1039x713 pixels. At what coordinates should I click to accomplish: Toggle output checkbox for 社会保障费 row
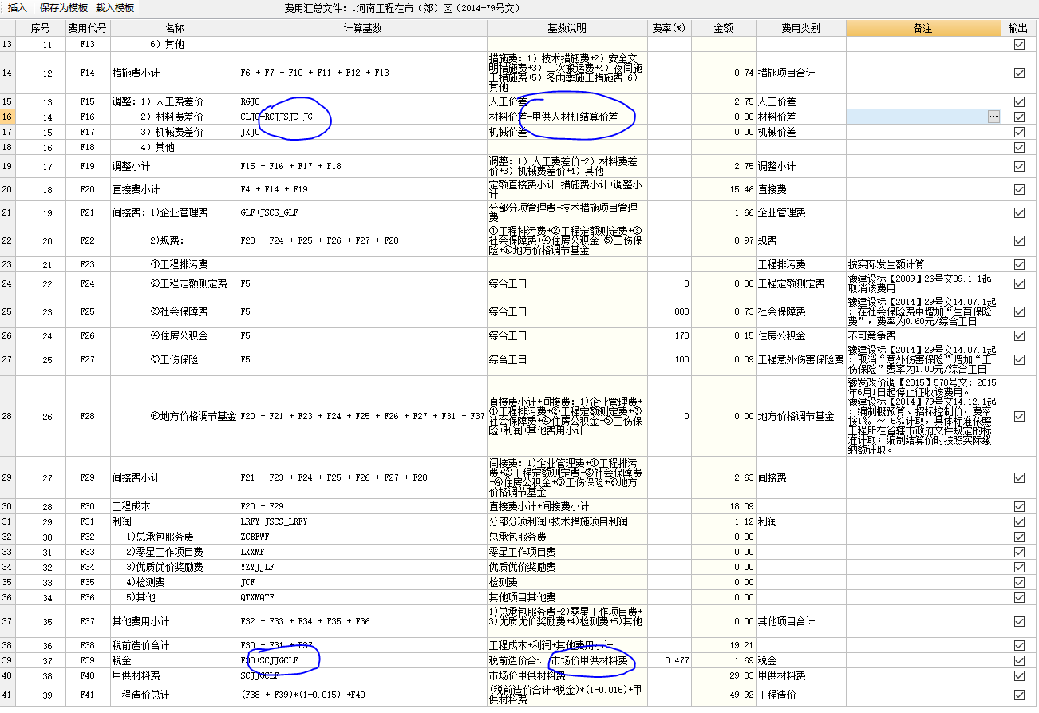point(1019,311)
